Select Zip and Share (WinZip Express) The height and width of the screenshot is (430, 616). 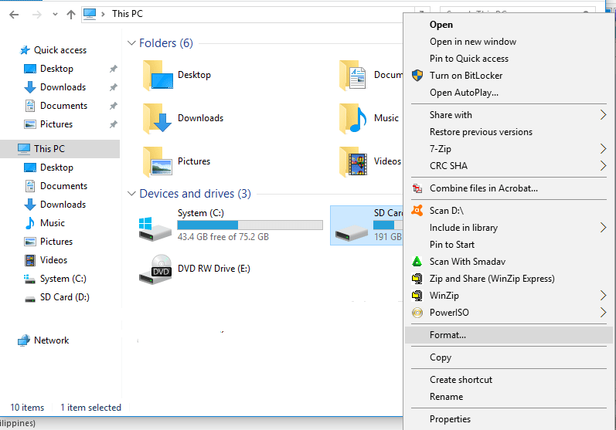[x=492, y=279]
